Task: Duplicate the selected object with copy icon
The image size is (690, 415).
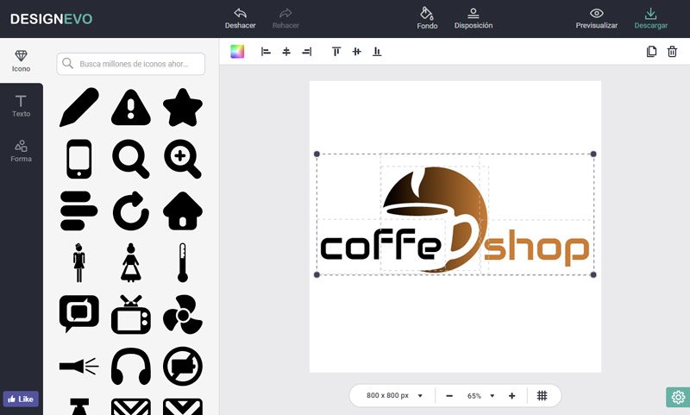Action: pyautogui.click(x=652, y=52)
